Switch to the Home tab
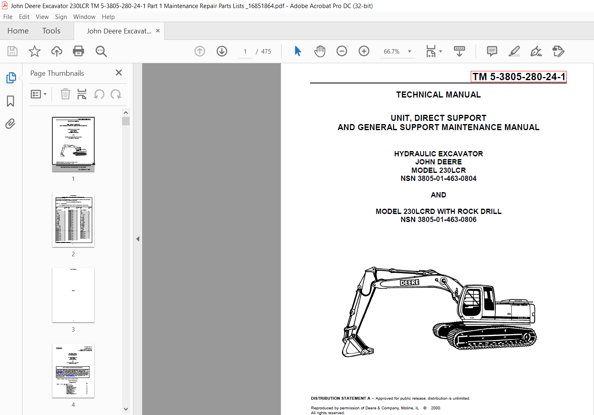 coord(18,31)
